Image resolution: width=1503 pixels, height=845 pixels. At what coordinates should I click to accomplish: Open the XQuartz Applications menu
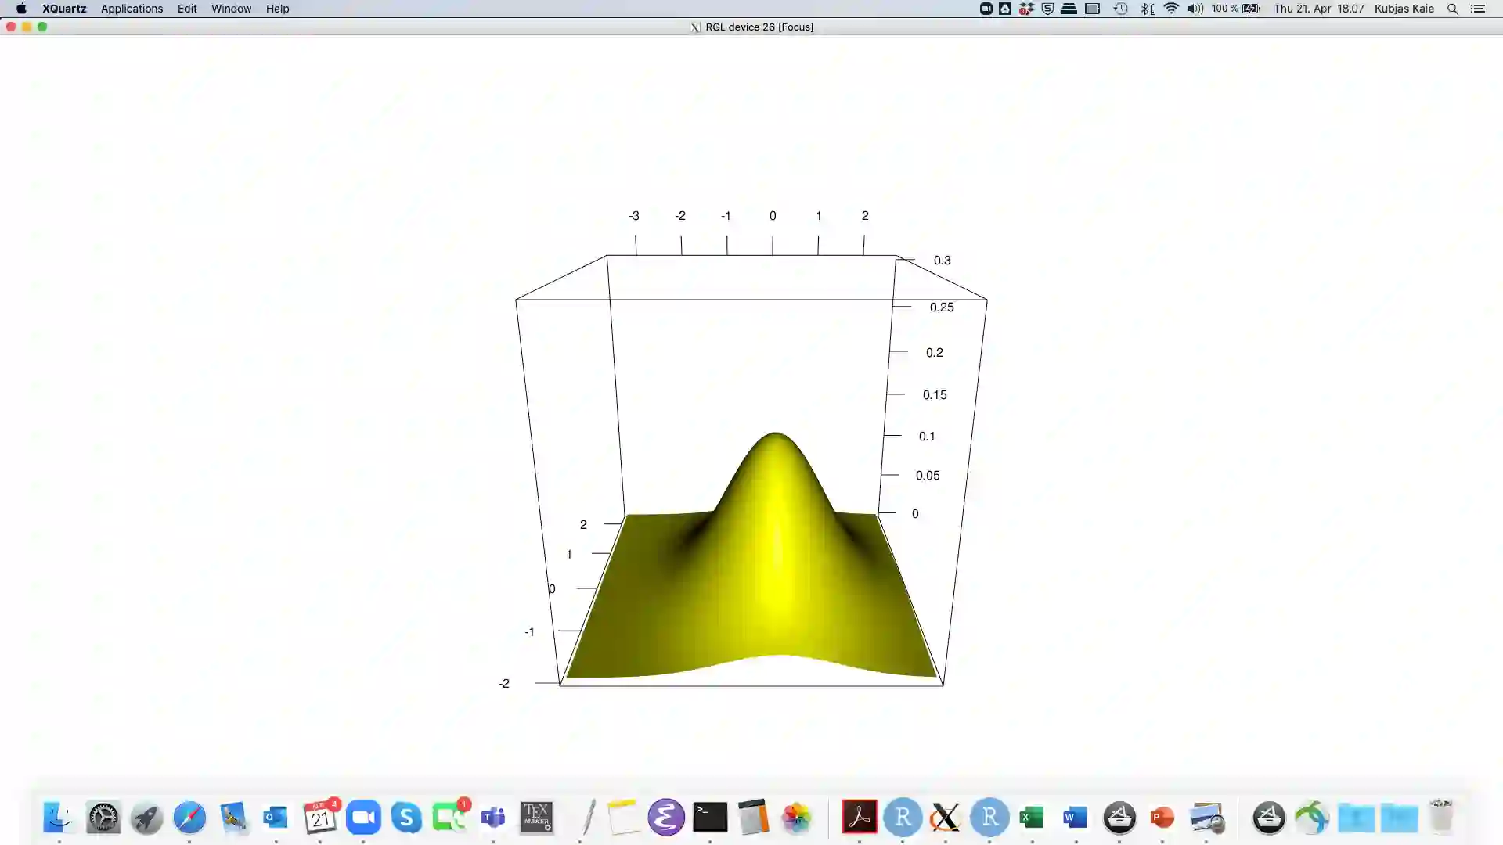(132, 9)
